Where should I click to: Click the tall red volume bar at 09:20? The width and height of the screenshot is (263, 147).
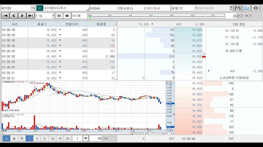(x=35, y=122)
